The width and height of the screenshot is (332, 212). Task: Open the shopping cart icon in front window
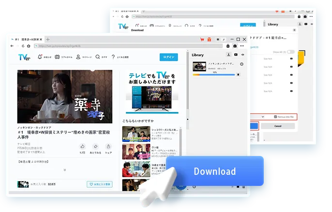click(x=202, y=39)
